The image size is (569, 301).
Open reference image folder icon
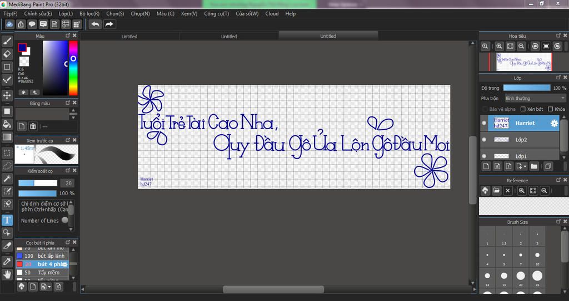[x=496, y=191]
